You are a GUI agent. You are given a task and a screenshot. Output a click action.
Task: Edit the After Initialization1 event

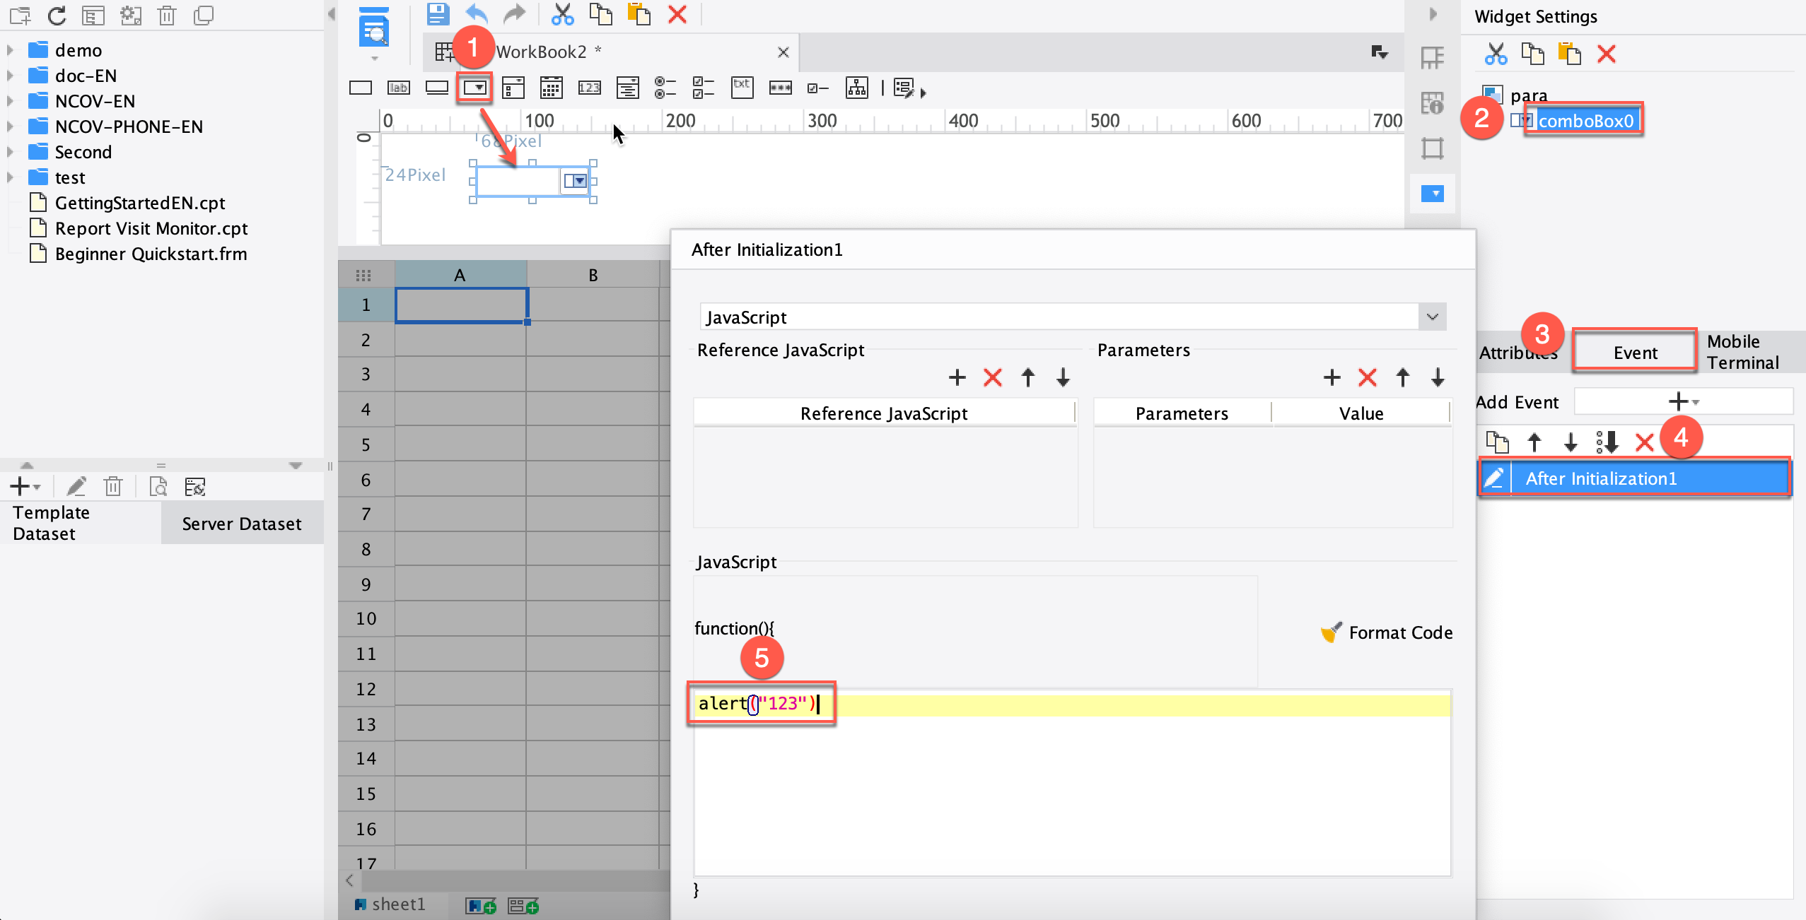pyautogui.click(x=1494, y=478)
